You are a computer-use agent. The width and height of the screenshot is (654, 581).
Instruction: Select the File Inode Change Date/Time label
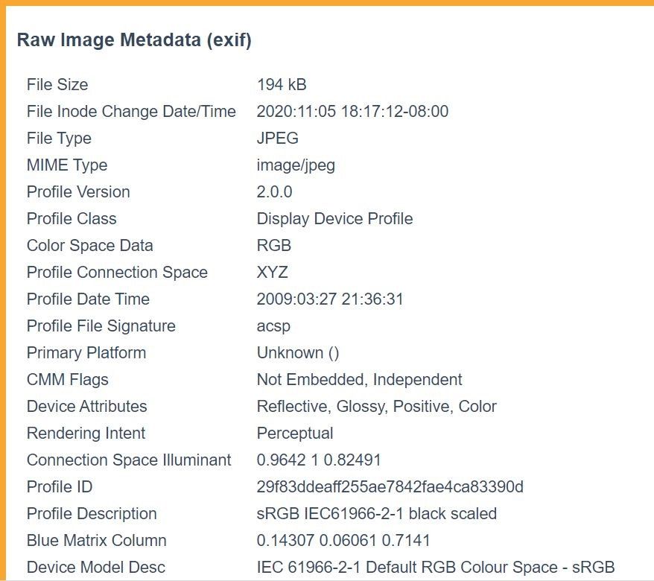131,112
